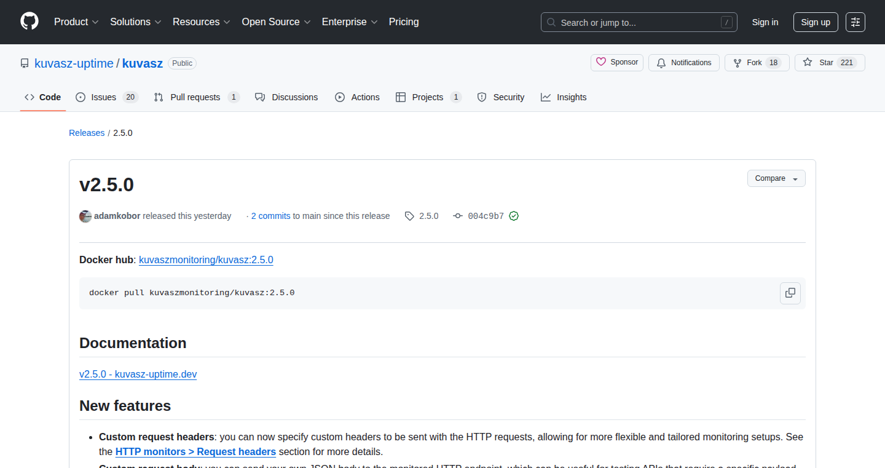Open the kuvasz repository link
This screenshot has height=468, width=885.
point(143,63)
